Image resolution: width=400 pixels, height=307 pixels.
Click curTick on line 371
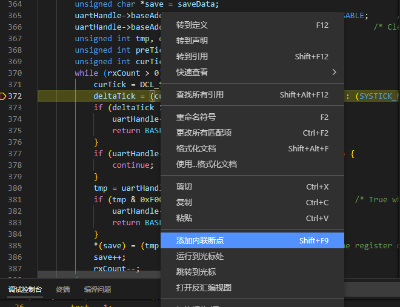(110, 85)
